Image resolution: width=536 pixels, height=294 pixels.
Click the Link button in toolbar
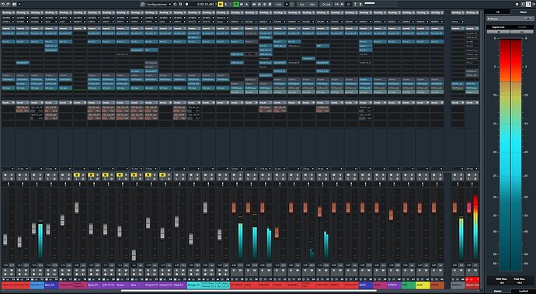(x=279, y=4)
